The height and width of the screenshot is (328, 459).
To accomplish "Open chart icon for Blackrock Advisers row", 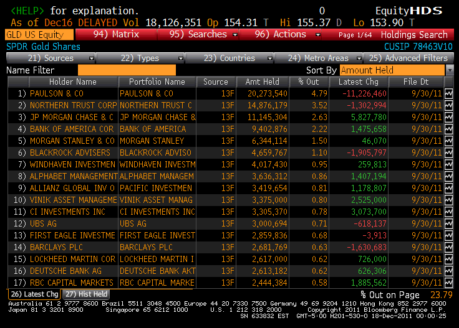I will [449, 152].
